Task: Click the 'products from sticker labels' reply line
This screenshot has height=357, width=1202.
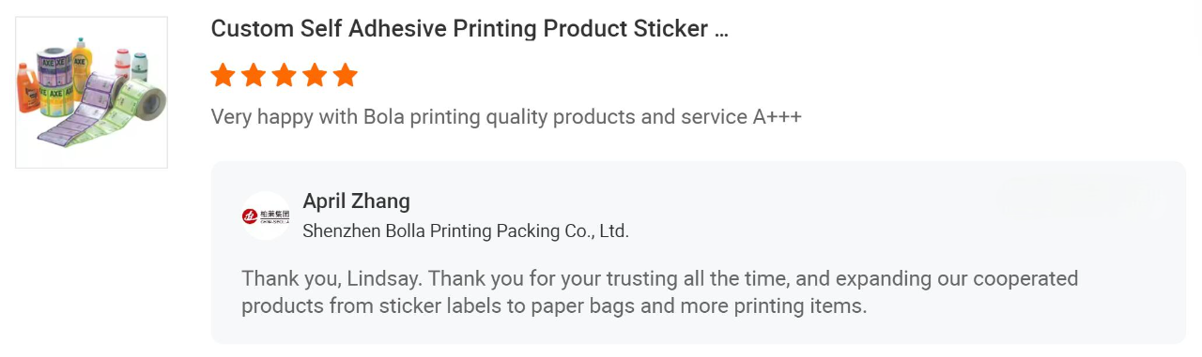Action: (x=554, y=306)
